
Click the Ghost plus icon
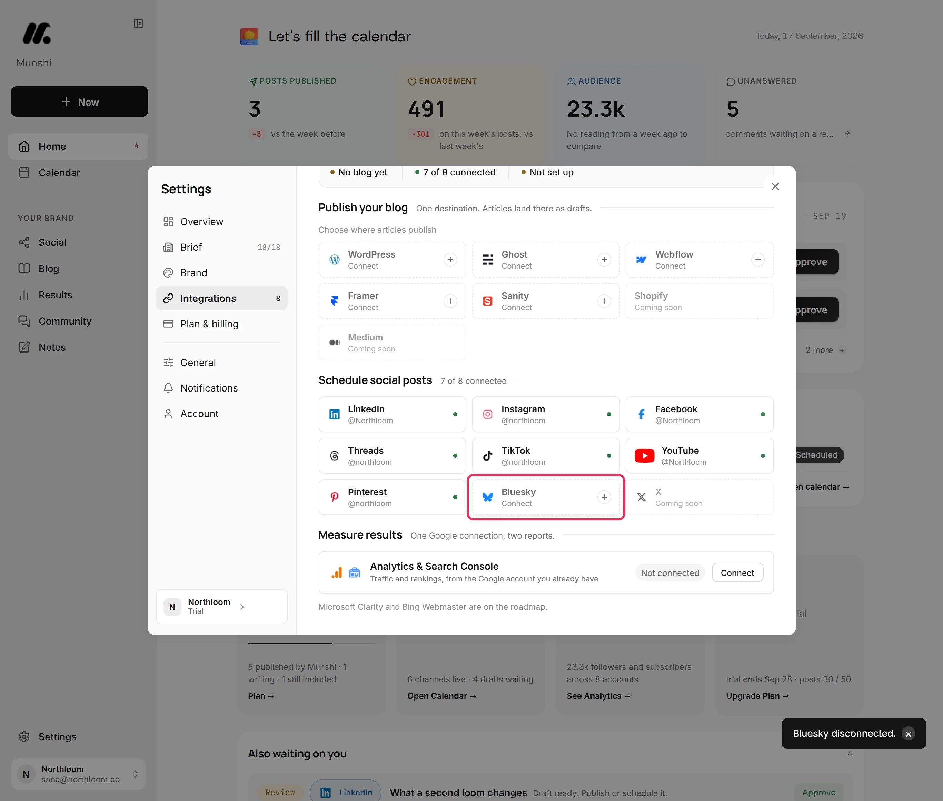pyautogui.click(x=604, y=260)
